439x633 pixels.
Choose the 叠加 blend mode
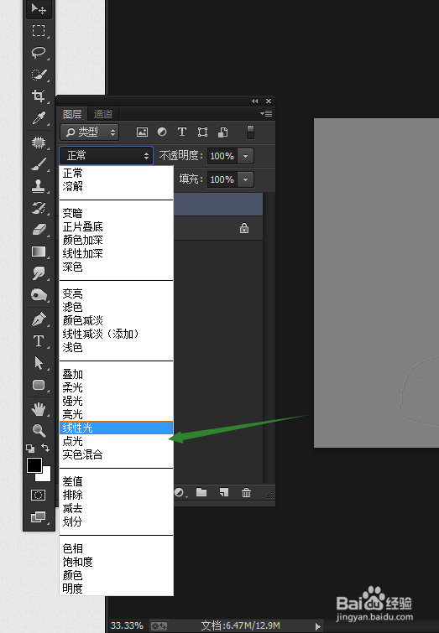116,374
